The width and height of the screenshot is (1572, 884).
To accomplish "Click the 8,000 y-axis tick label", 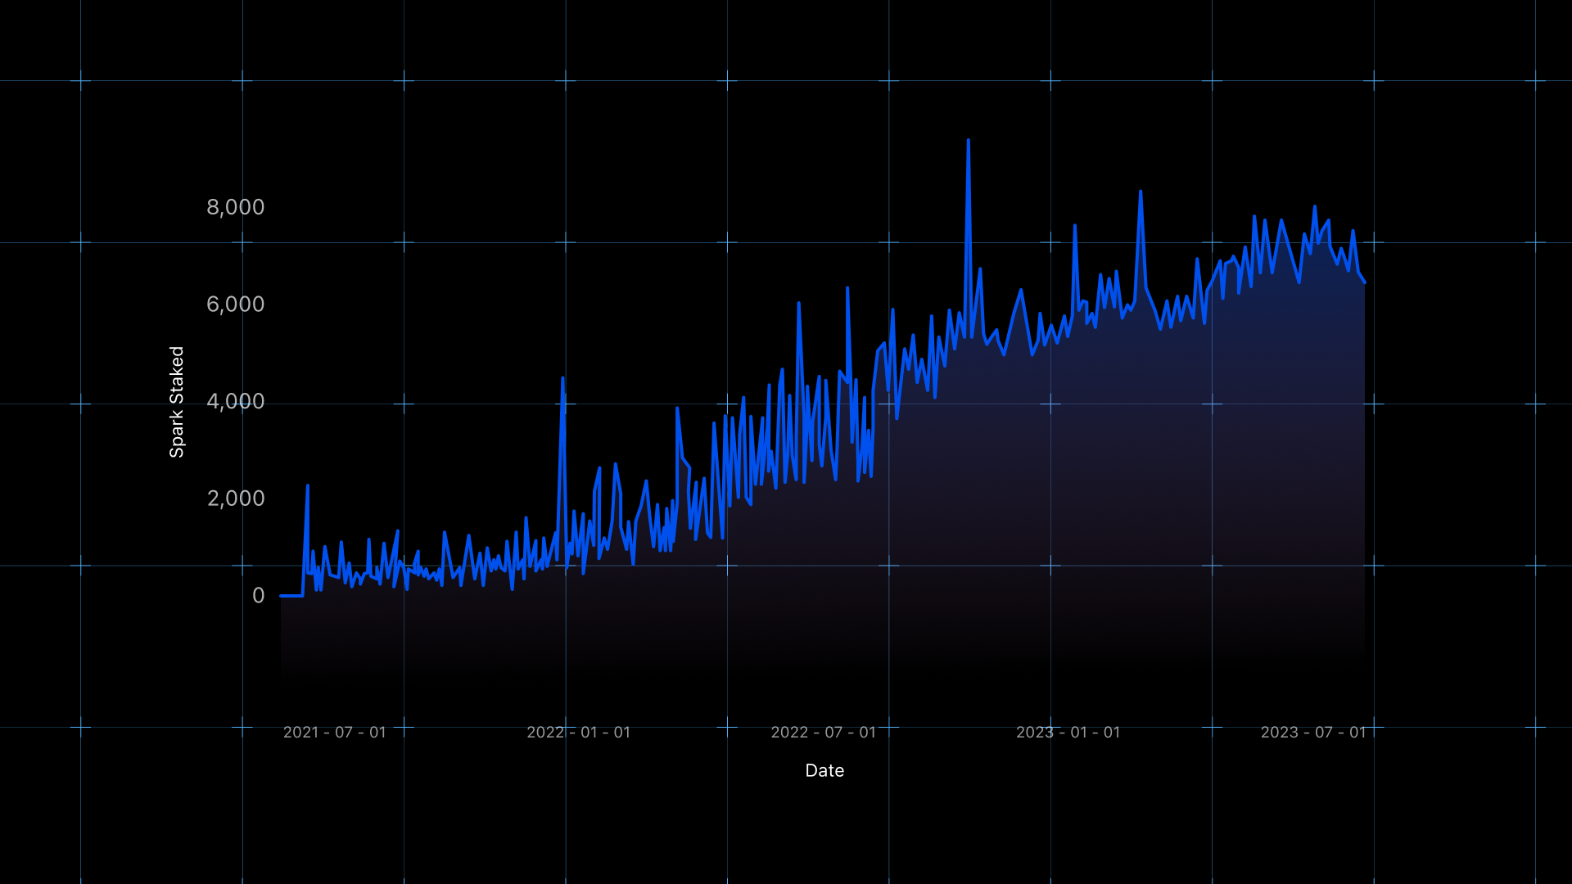I will 235,207.
